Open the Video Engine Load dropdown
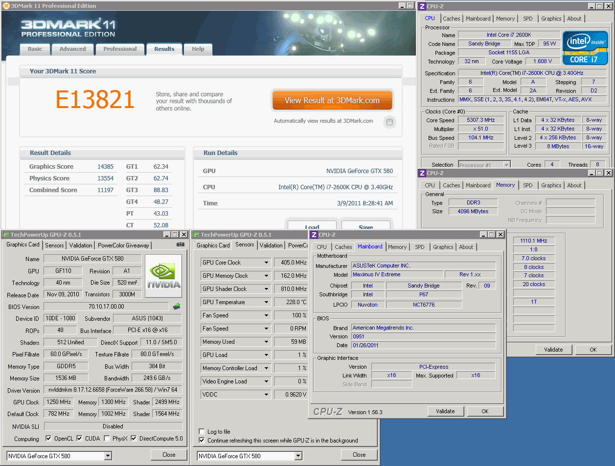This screenshot has height=466, width=615. 267,381
